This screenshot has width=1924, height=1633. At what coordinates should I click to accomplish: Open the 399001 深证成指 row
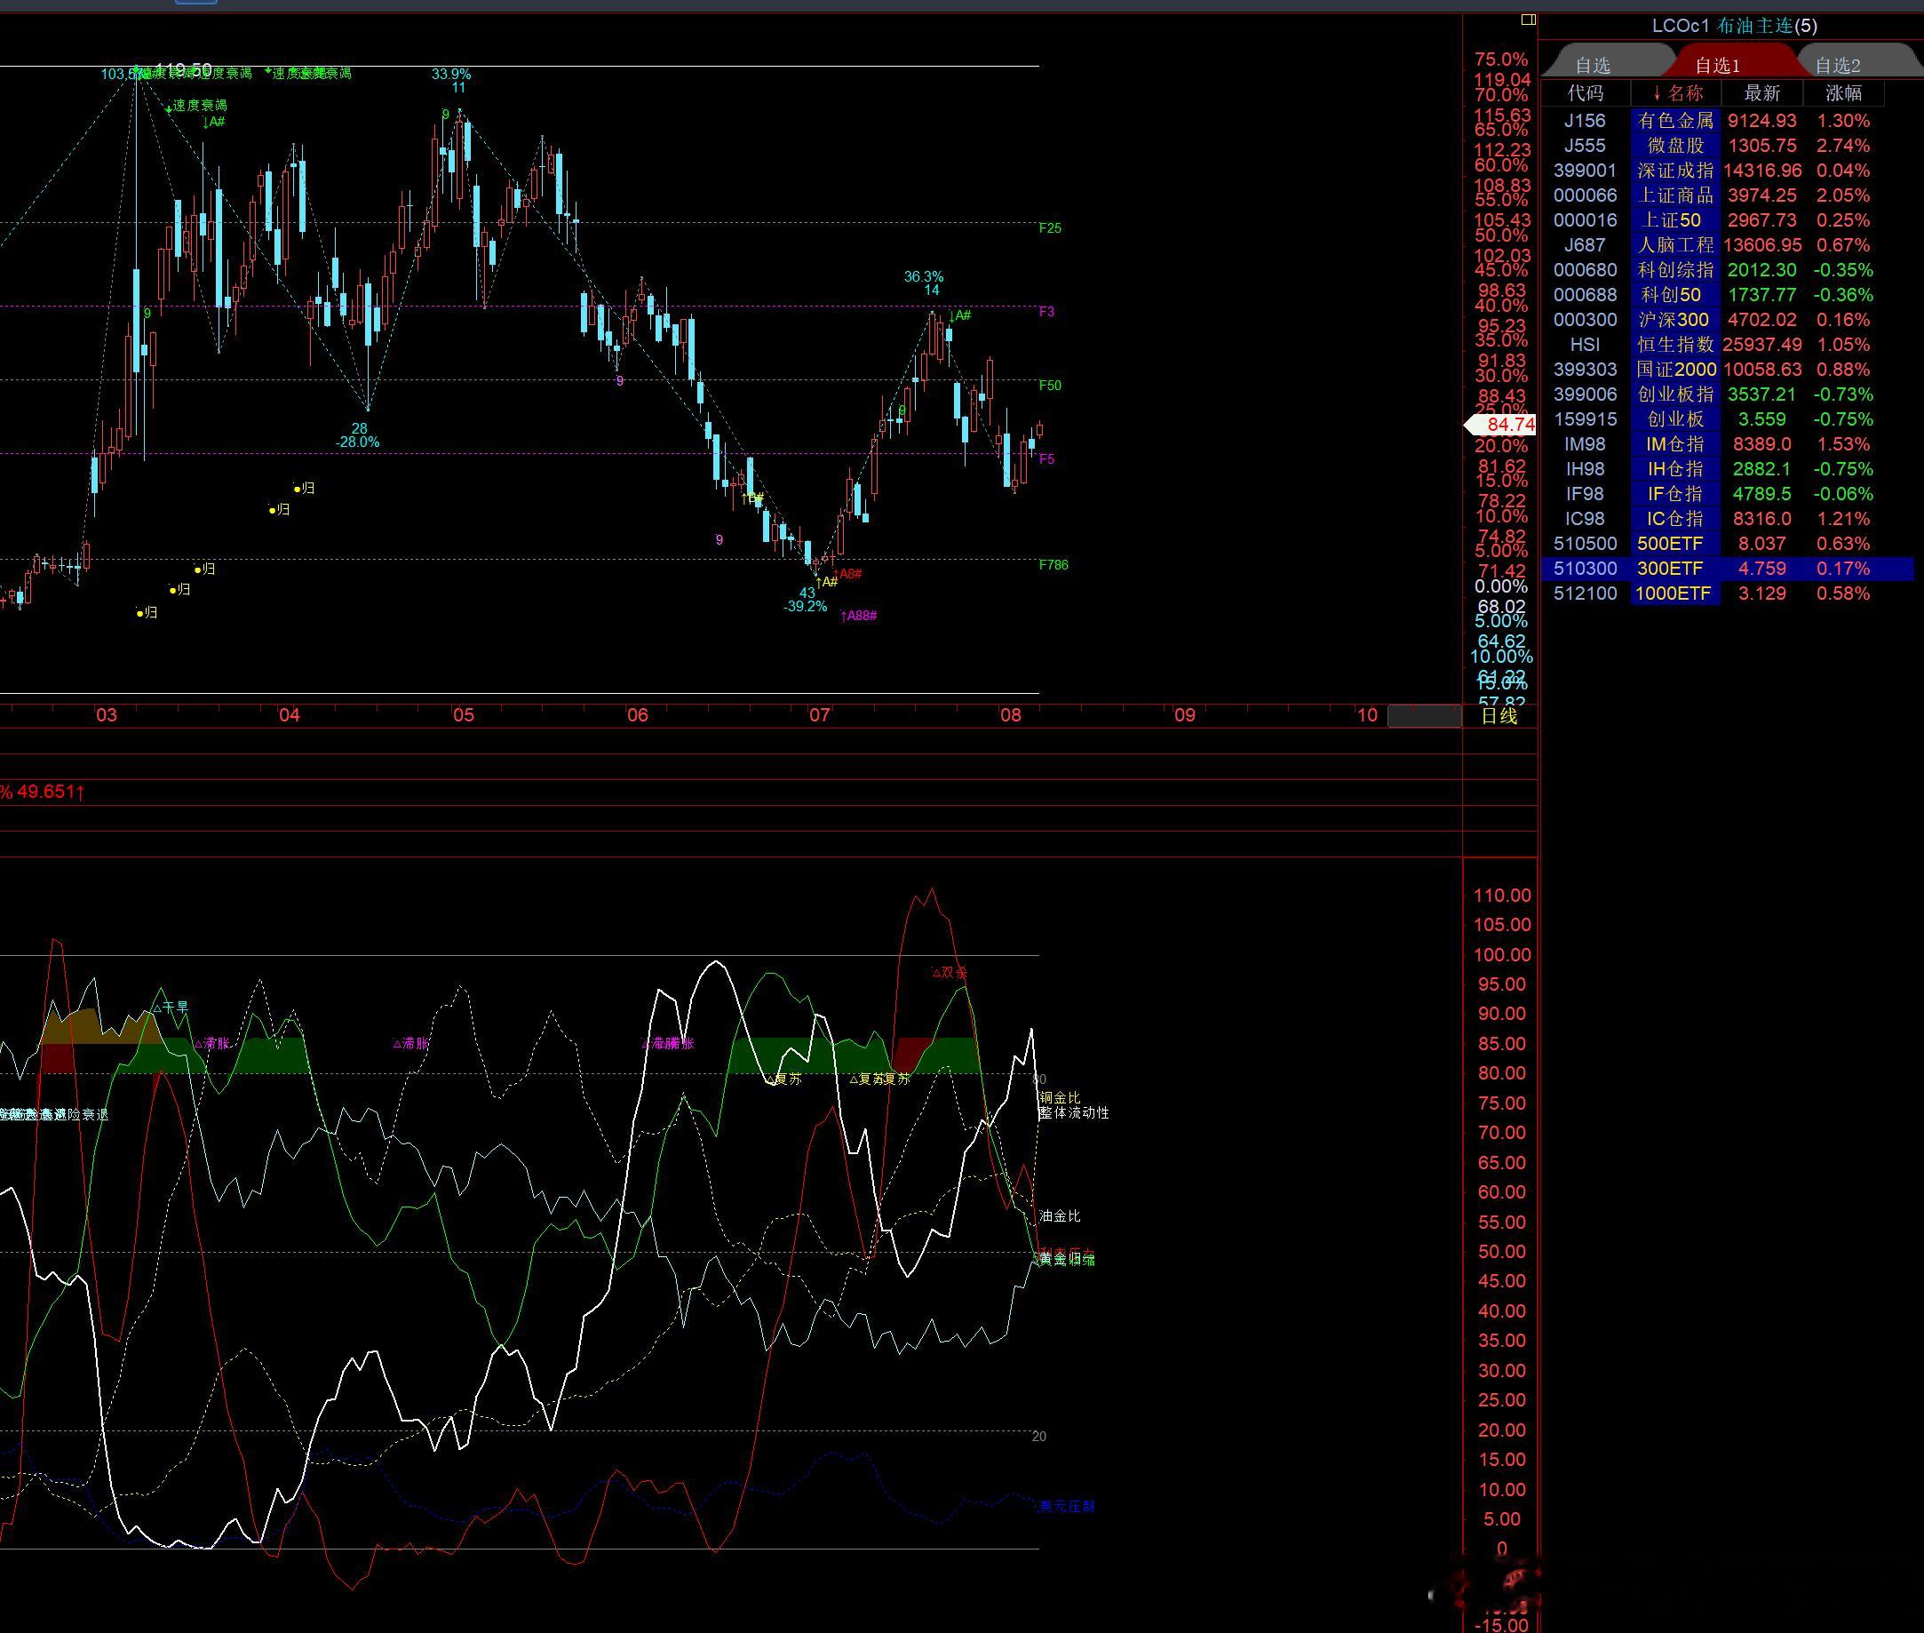pos(1727,171)
